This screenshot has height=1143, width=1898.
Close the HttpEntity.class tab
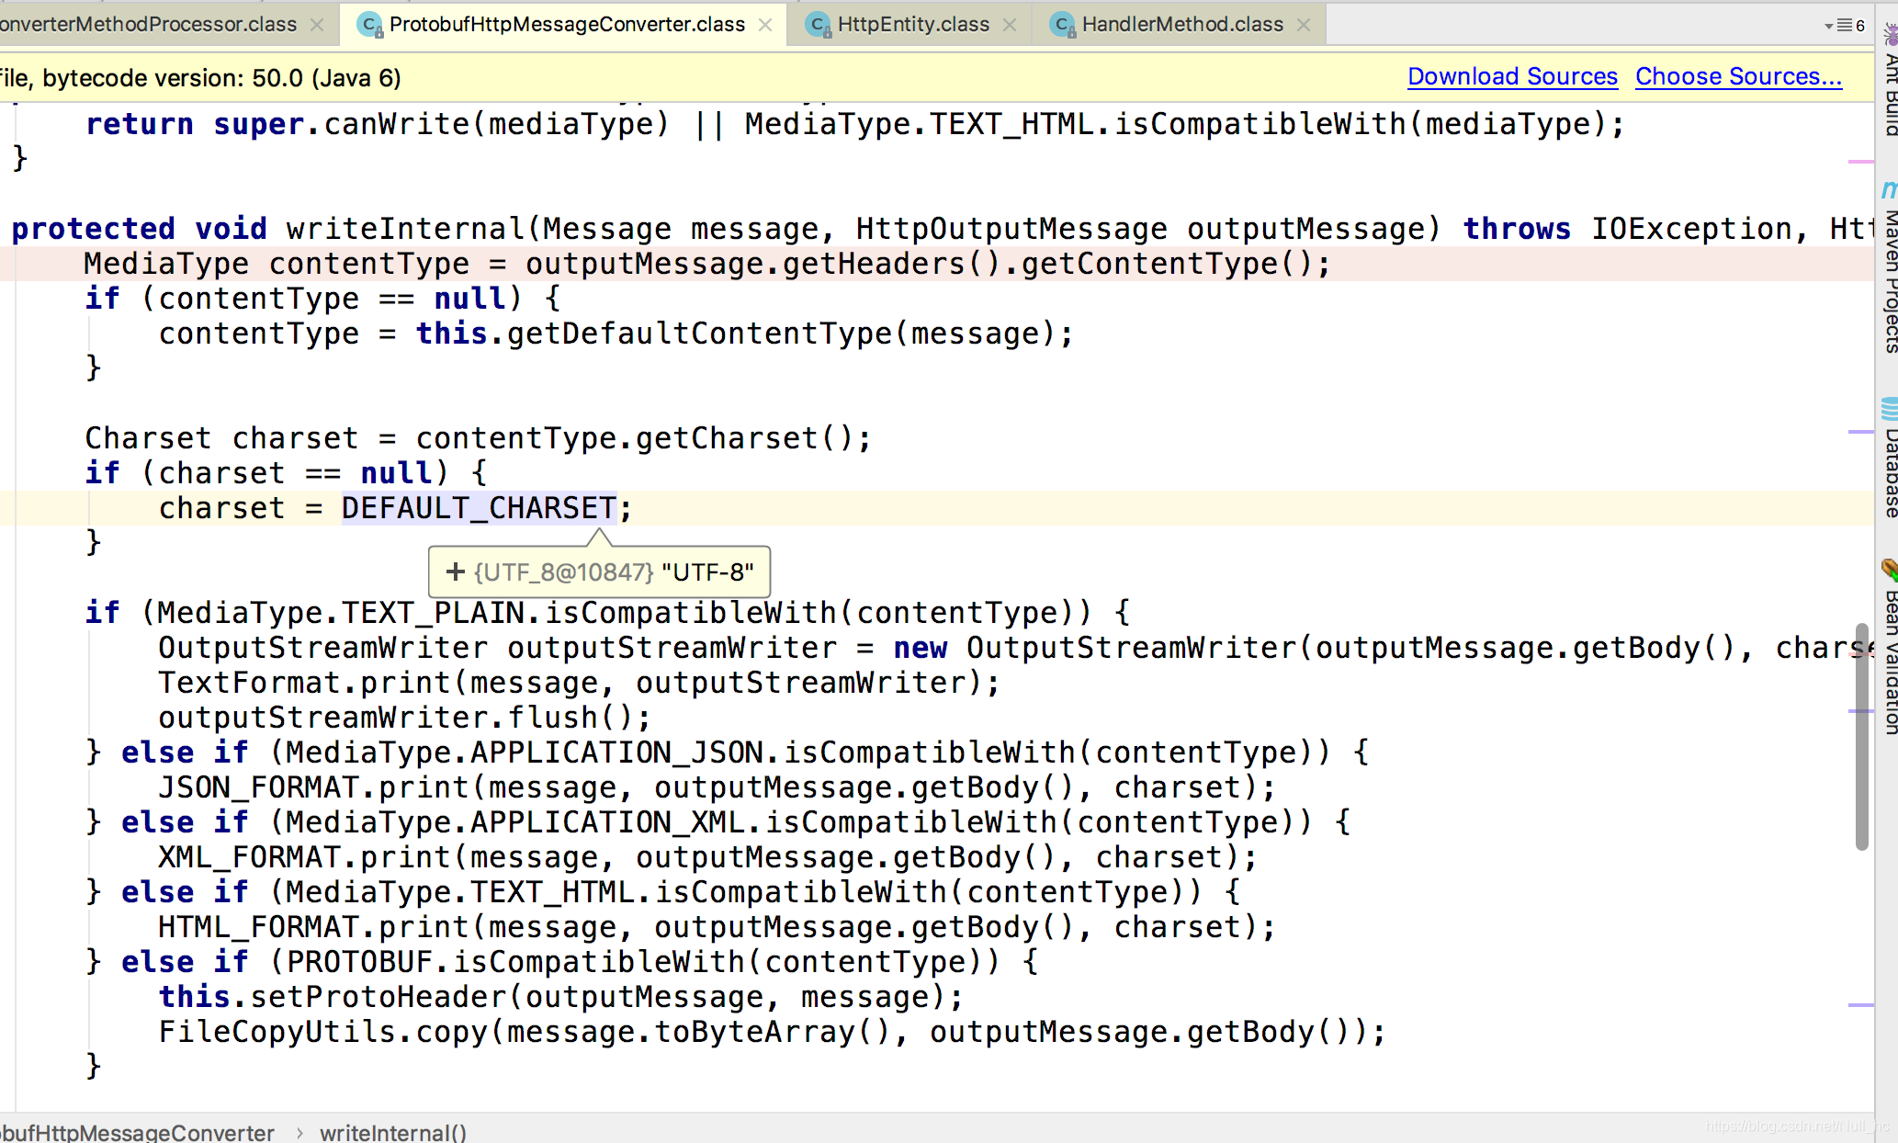(1010, 25)
